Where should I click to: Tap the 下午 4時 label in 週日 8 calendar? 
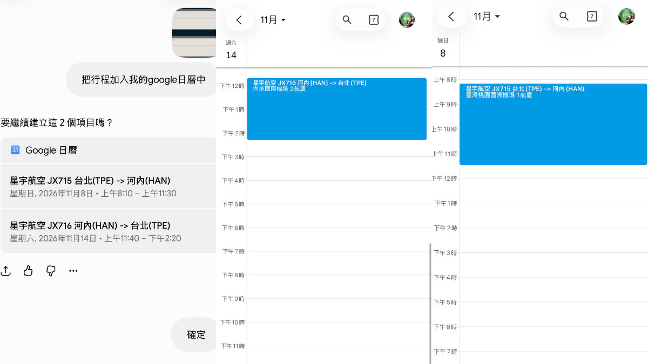tap(446, 277)
